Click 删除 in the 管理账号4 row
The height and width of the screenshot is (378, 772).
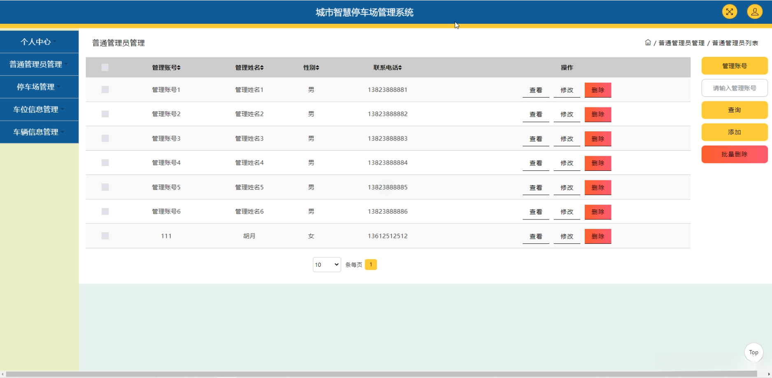(x=598, y=163)
